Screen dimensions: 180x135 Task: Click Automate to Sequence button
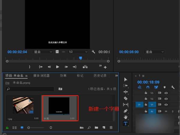tap(82, 127)
